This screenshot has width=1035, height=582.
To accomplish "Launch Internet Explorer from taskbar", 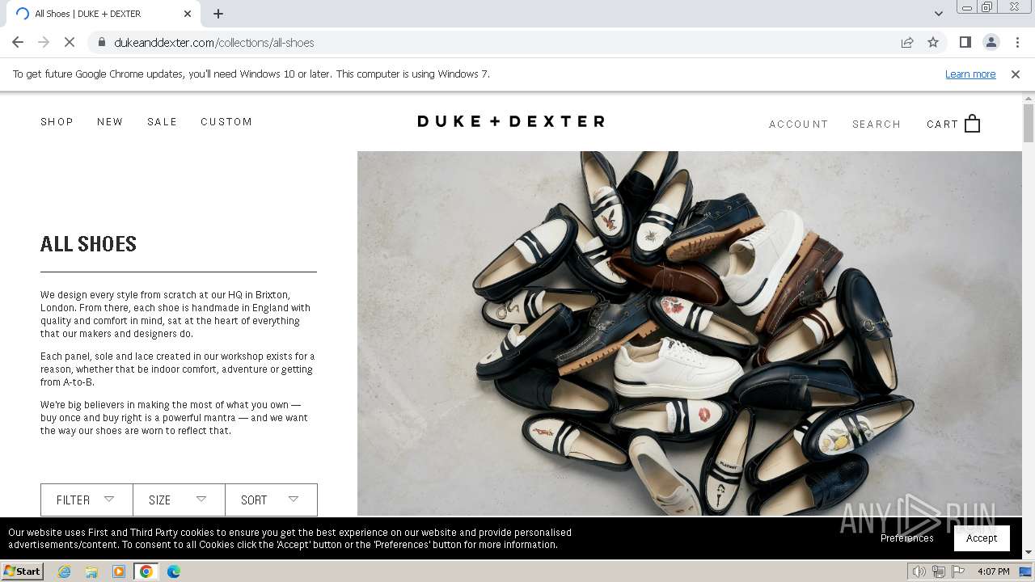I will point(64,571).
